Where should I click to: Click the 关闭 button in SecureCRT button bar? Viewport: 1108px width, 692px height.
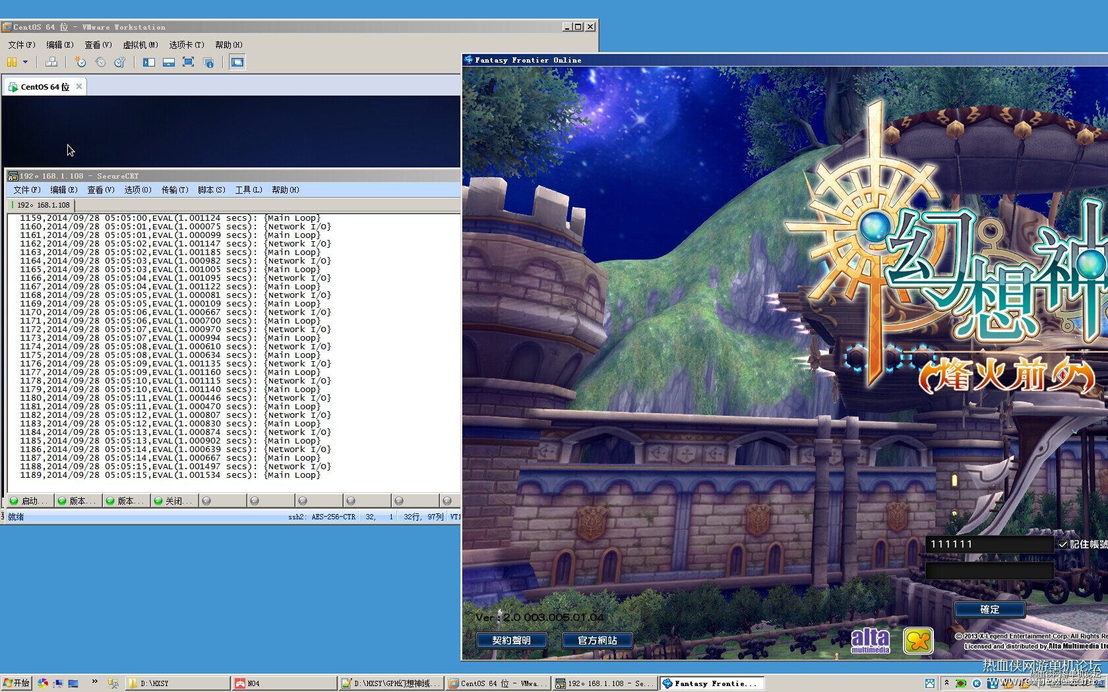175,501
